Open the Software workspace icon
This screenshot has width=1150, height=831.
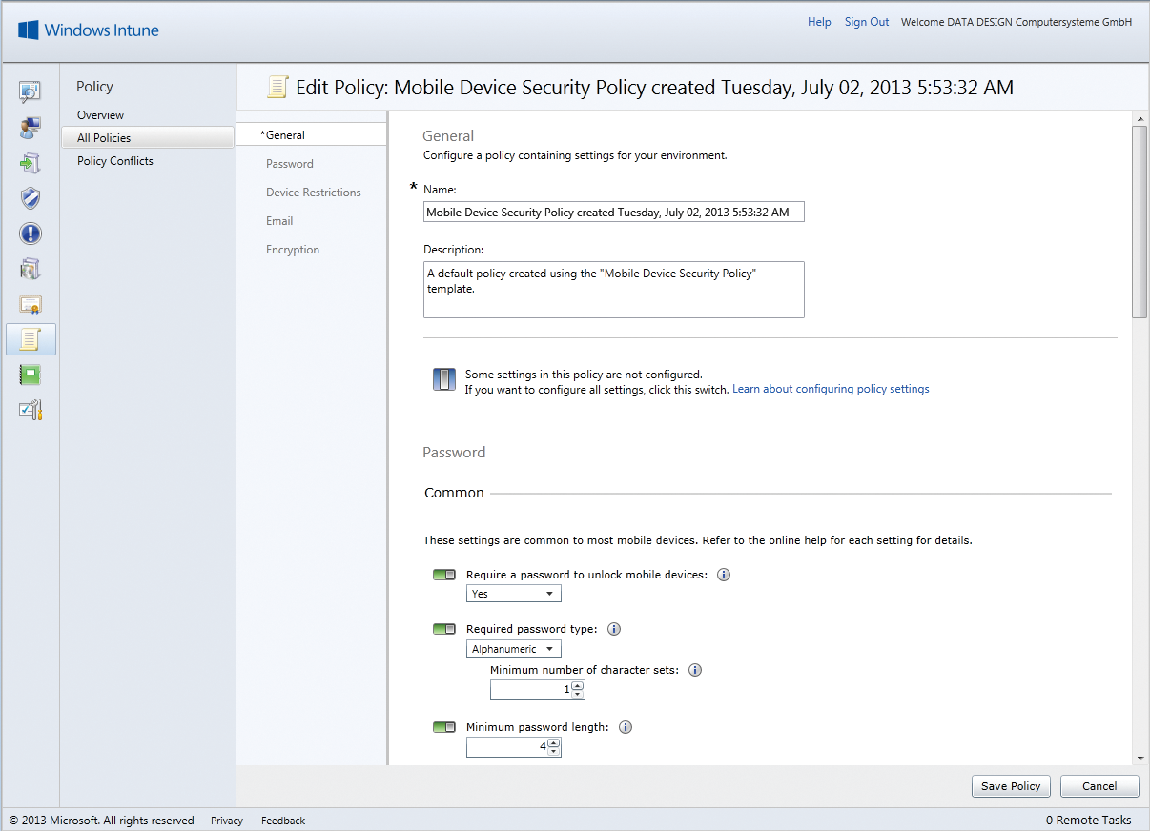(31, 269)
